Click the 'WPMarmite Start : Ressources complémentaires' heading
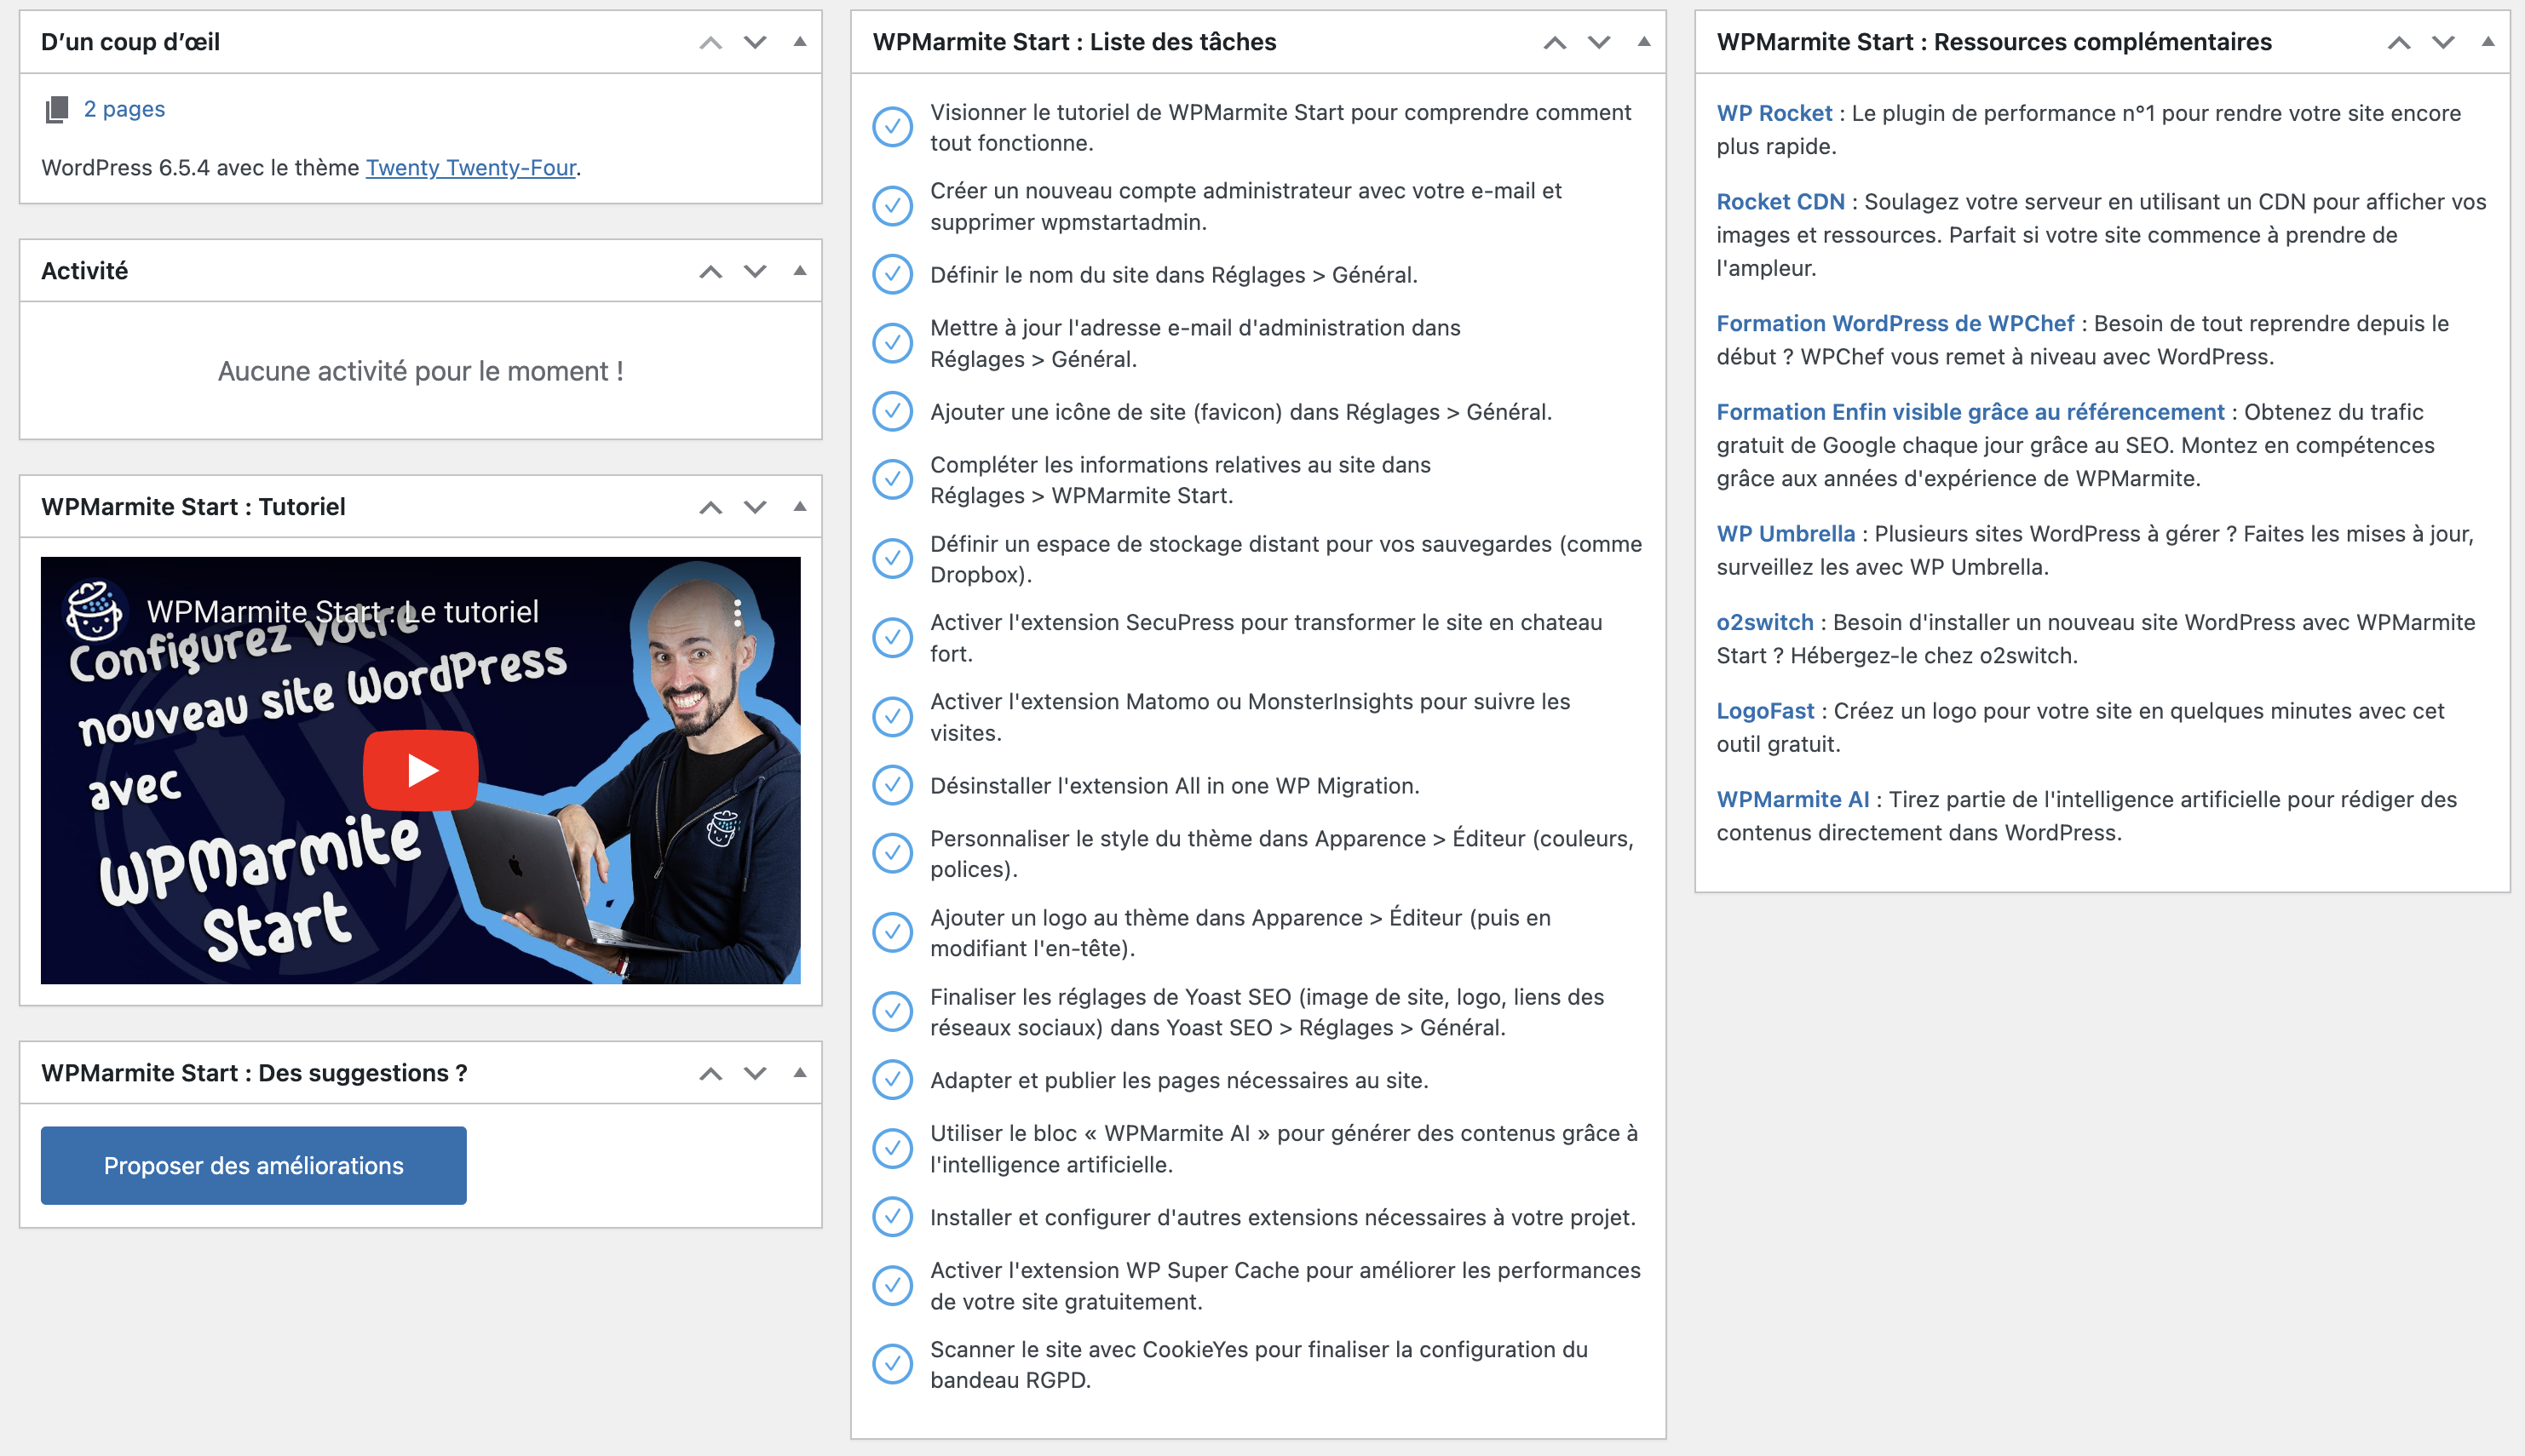The width and height of the screenshot is (2525, 1456). tap(1993, 42)
